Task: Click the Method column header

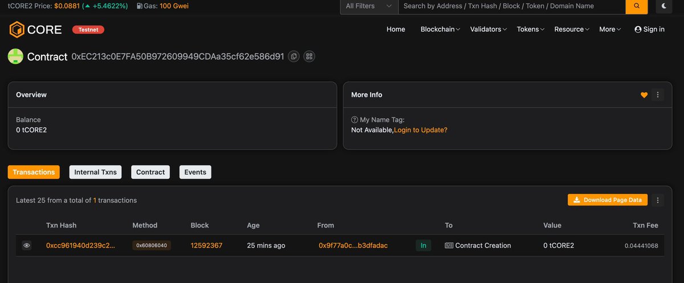Action: click(x=145, y=225)
